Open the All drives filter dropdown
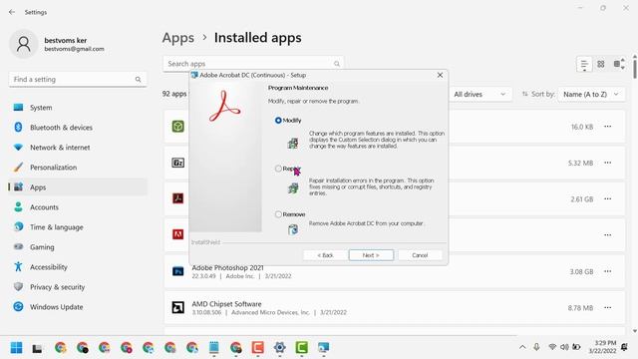Image resolution: width=638 pixels, height=359 pixels. (x=480, y=95)
